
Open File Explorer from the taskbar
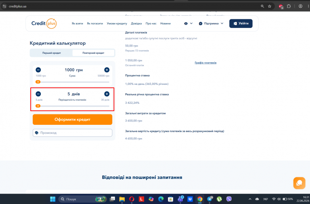click(x=122, y=199)
